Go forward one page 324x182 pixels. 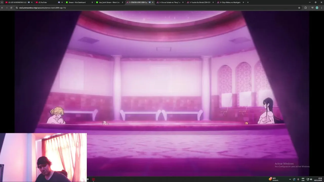point(7,8)
